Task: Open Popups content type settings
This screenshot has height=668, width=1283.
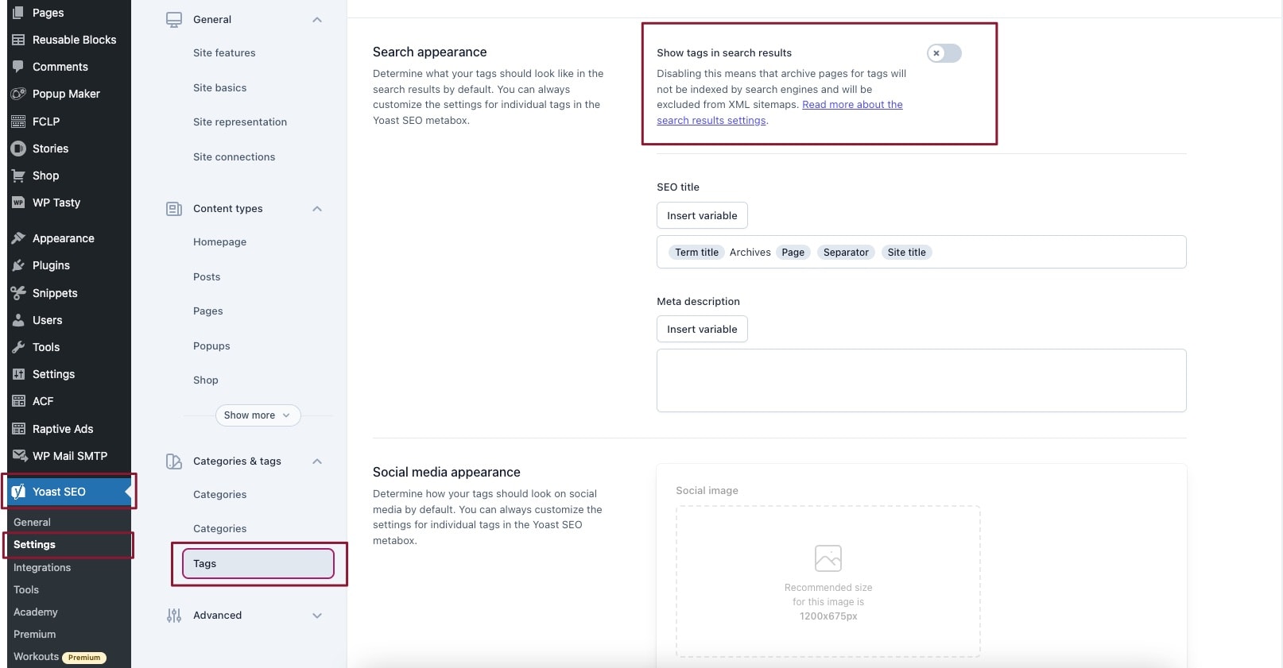Action: pyautogui.click(x=211, y=346)
